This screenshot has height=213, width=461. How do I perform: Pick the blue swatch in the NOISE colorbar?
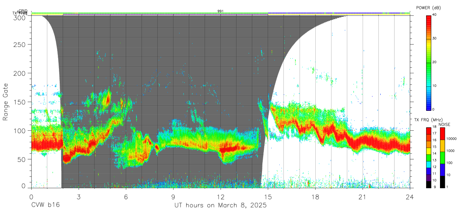tap(442, 169)
